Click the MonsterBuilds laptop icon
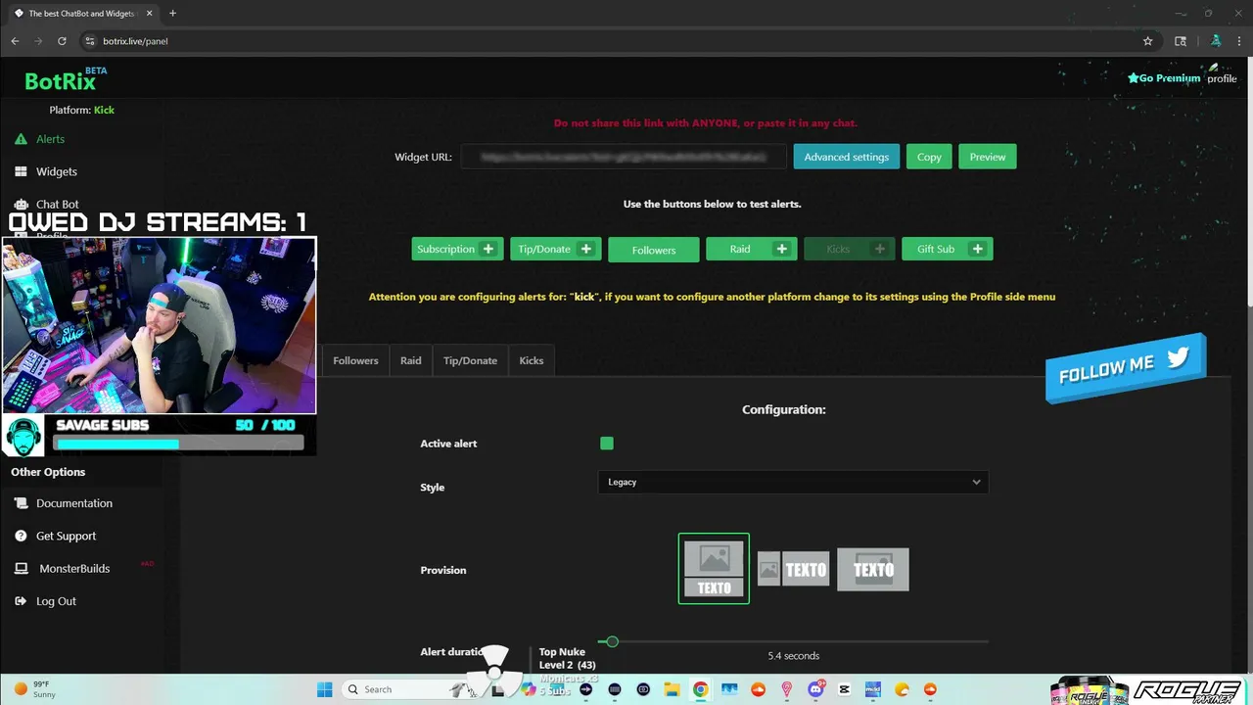 pos(21,568)
